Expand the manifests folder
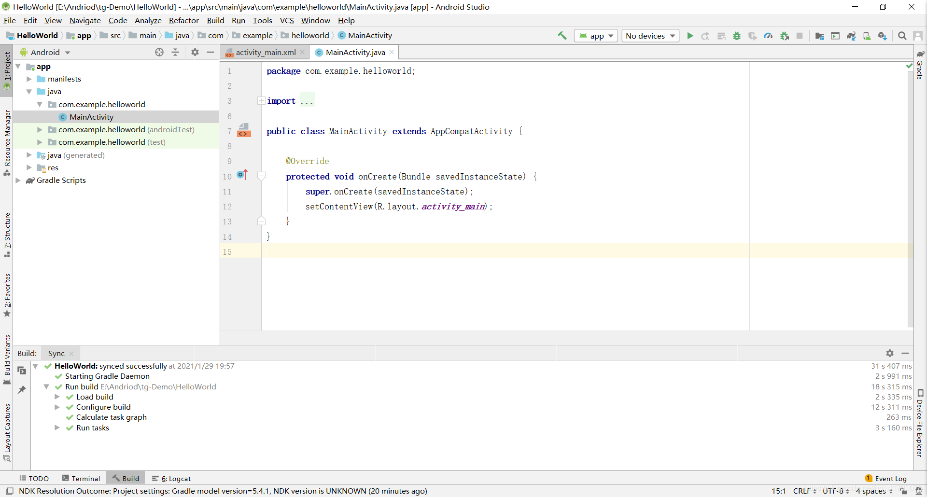 point(29,79)
